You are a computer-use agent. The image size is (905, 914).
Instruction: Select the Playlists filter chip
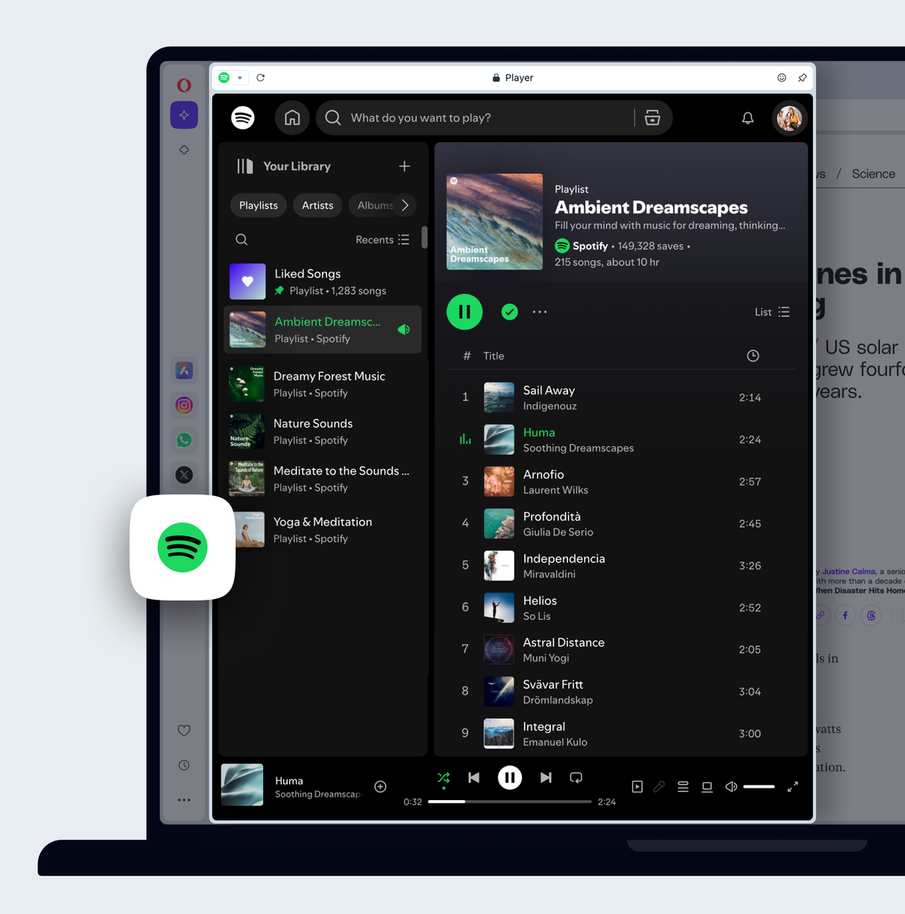point(258,205)
